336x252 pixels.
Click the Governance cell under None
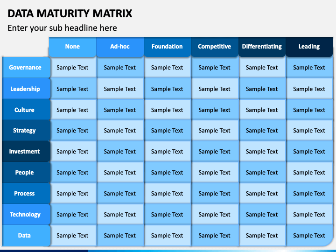click(73, 68)
